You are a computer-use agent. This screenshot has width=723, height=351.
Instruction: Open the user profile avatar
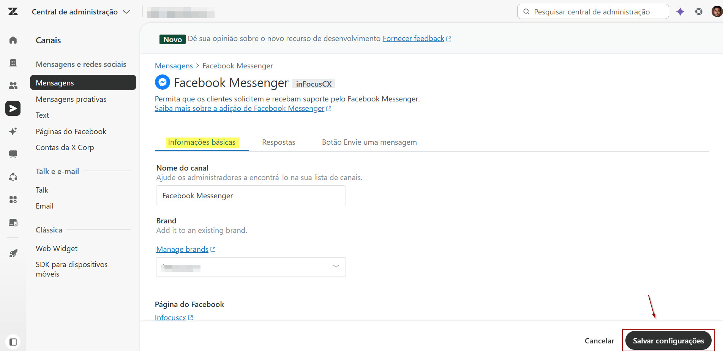coord(717,12)
